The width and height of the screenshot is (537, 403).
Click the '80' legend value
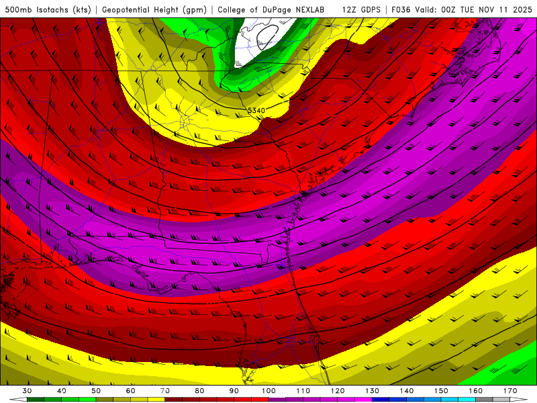(199, 391)
